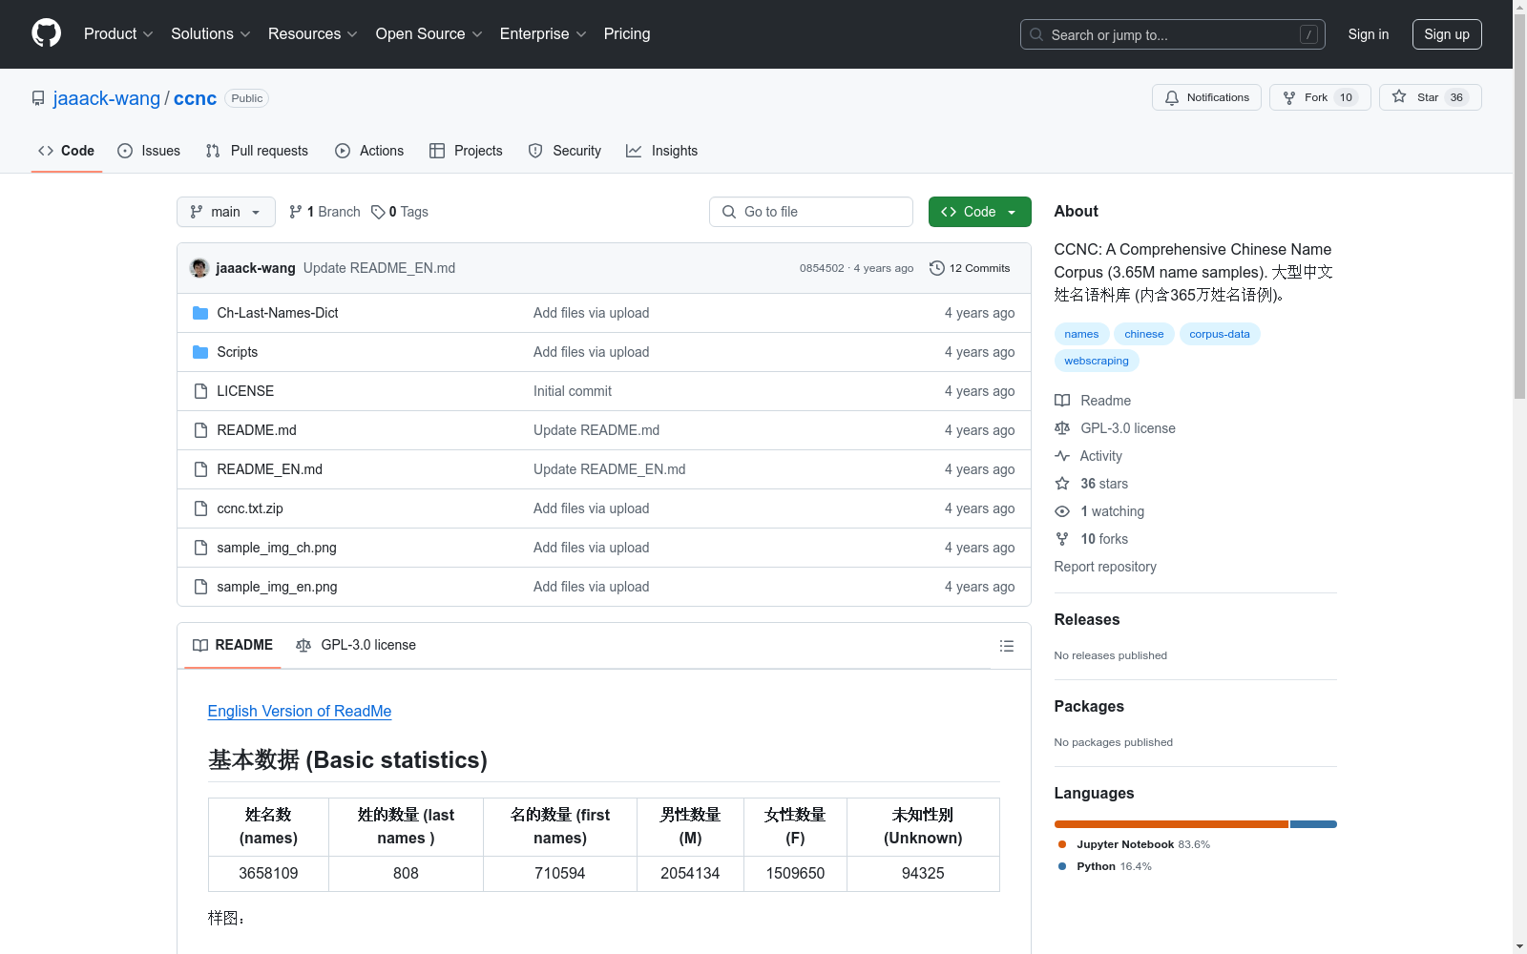Focus the Search or jump to field

1173,34
